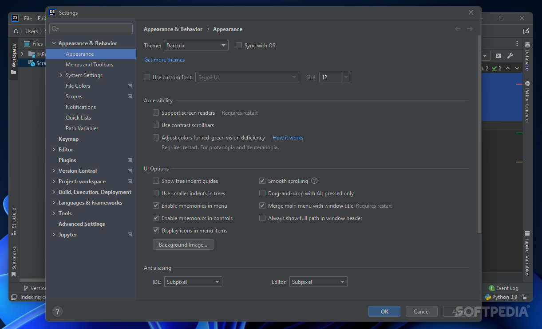This screenshot has height=329, width=542.
Task: Click the green typo check indicator
Action: 496,68
